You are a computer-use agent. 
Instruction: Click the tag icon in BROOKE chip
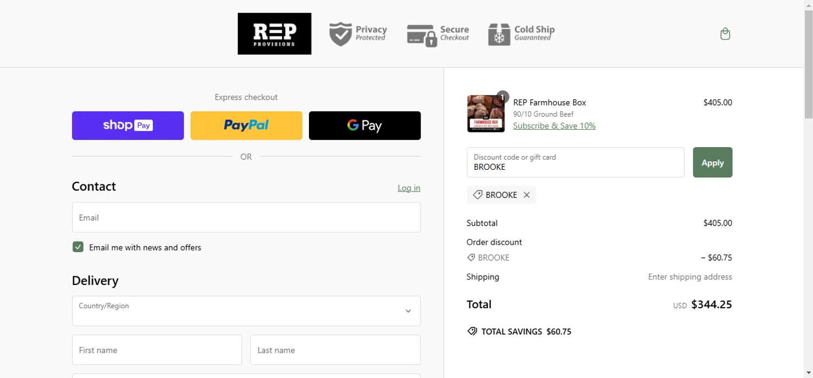click(478, 195)
